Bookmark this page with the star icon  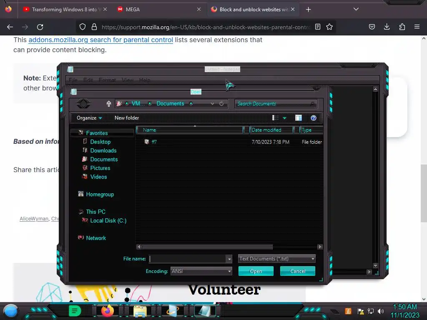click(329, 27)
